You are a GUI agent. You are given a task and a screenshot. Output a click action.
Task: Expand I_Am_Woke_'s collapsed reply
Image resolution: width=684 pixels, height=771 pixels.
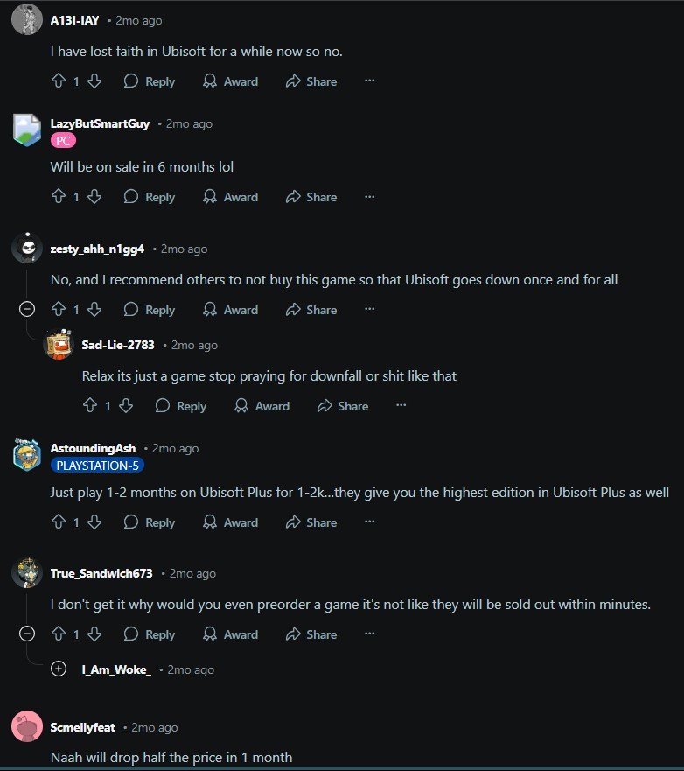coord(59,669)
